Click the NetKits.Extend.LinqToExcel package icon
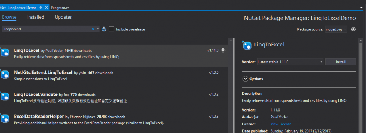The width and height of the screenshot is (366, 133). tap(5, 74)
